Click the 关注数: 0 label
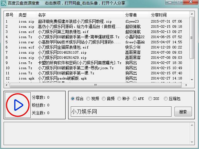The image size is (199, 149). (x=41, y=113)
